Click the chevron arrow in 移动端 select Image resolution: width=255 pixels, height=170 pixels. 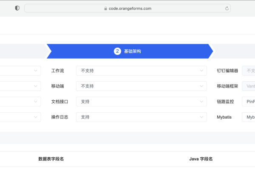coord(201,86)
